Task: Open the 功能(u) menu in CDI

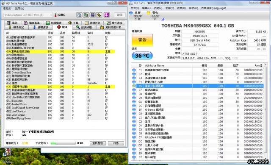Action: pos(158,8)
